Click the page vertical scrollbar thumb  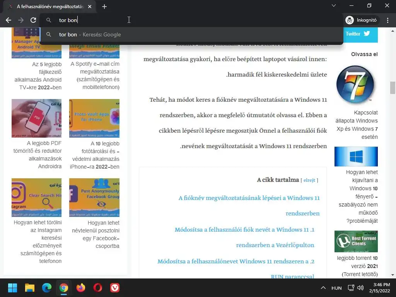(x=393, y=88)
